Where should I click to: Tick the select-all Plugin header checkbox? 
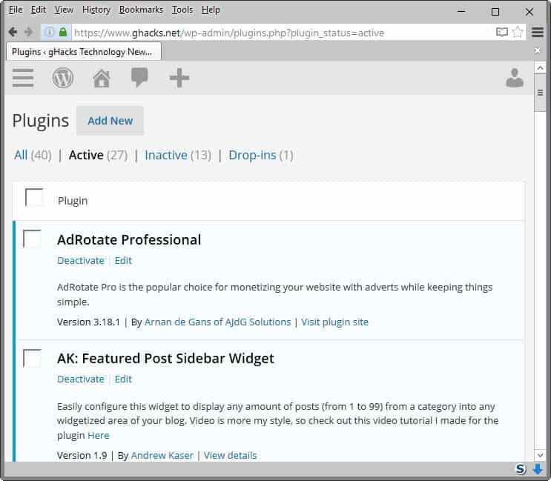tap(34, 197)
